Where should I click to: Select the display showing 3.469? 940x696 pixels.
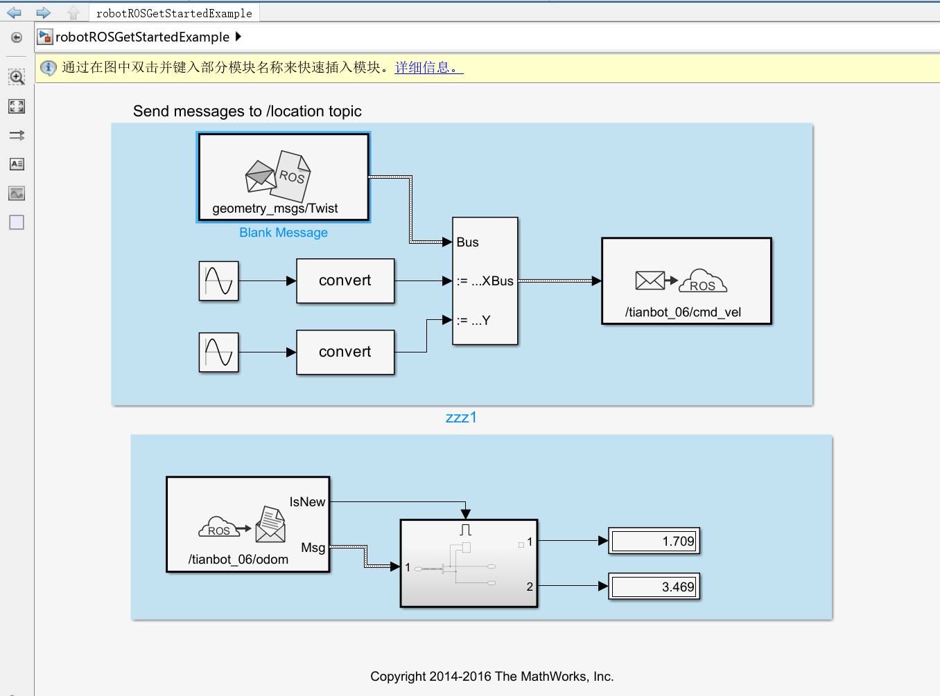pos(654,587)
